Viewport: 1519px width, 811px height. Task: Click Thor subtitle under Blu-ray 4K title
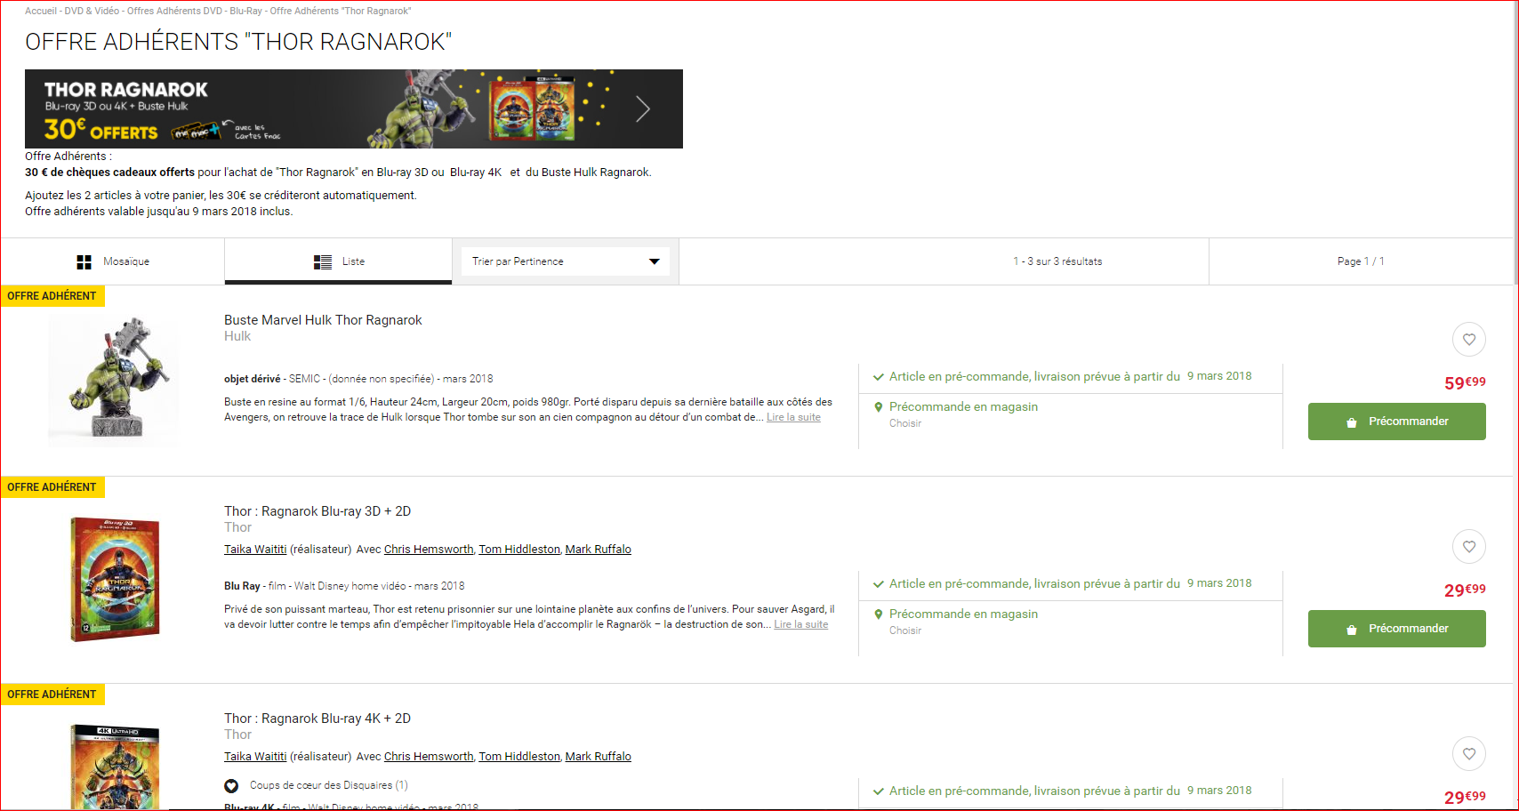[x=237, y=735]
